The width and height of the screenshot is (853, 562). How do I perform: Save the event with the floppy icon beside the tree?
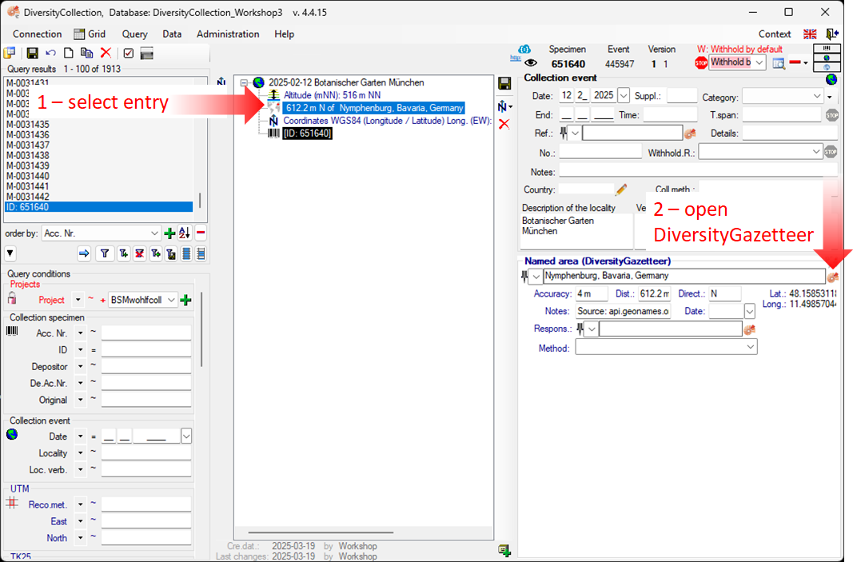(504, 83)
